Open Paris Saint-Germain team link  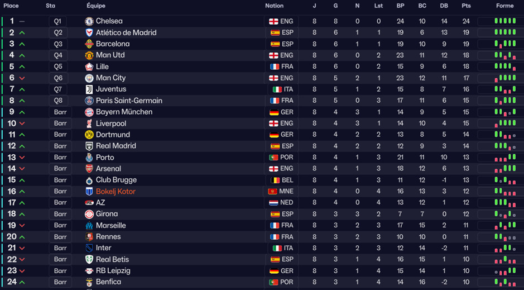click(129, 101)
